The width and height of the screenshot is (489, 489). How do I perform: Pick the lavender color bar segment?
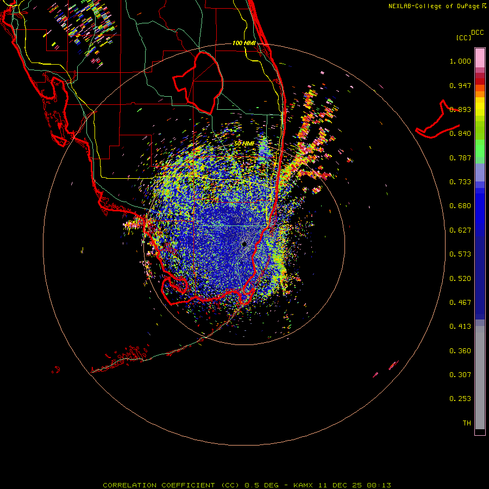point(480,172)
